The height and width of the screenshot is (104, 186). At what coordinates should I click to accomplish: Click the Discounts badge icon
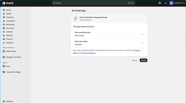[x=4, y=28]
